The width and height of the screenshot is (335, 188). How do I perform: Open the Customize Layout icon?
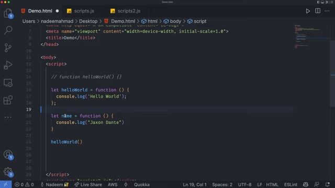pos(331,2)
